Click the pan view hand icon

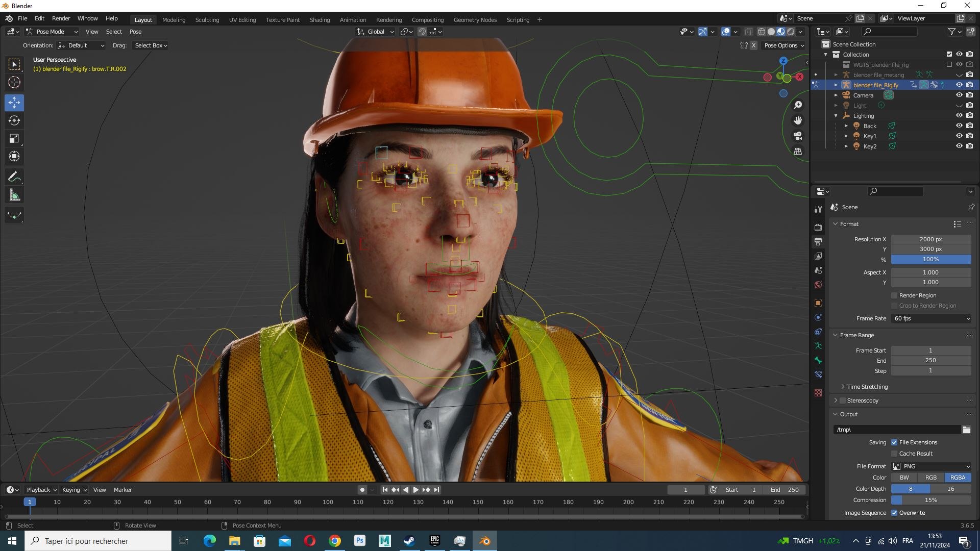[x=798, y=120]
